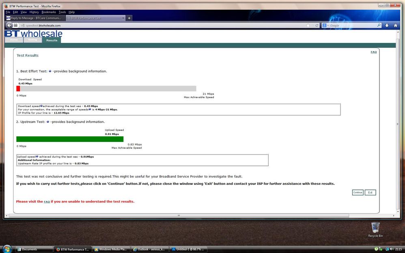
Task: Open the Tools menu
Action: pos(62,12)
